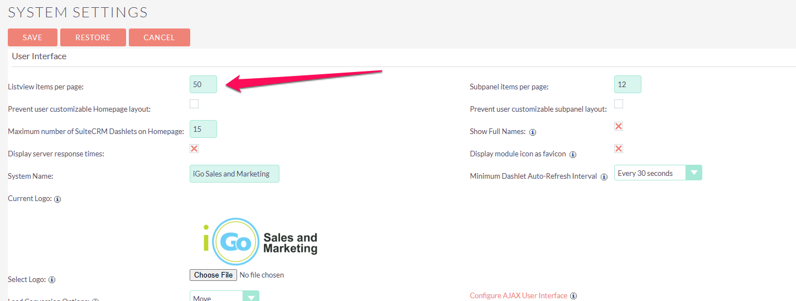The image size is (796, 301).
Task: Click the info icon next to Display module icon as favicon
Action: coord(573,155)
